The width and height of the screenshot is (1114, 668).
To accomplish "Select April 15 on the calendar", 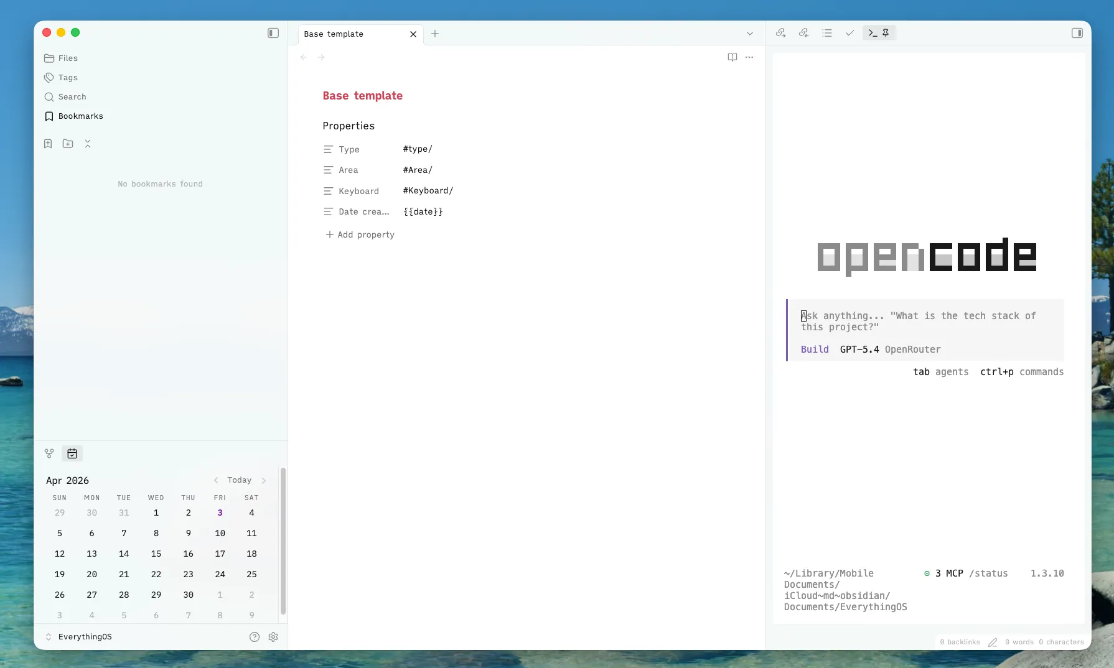I will pyautogui.click(x=156, y=554).
